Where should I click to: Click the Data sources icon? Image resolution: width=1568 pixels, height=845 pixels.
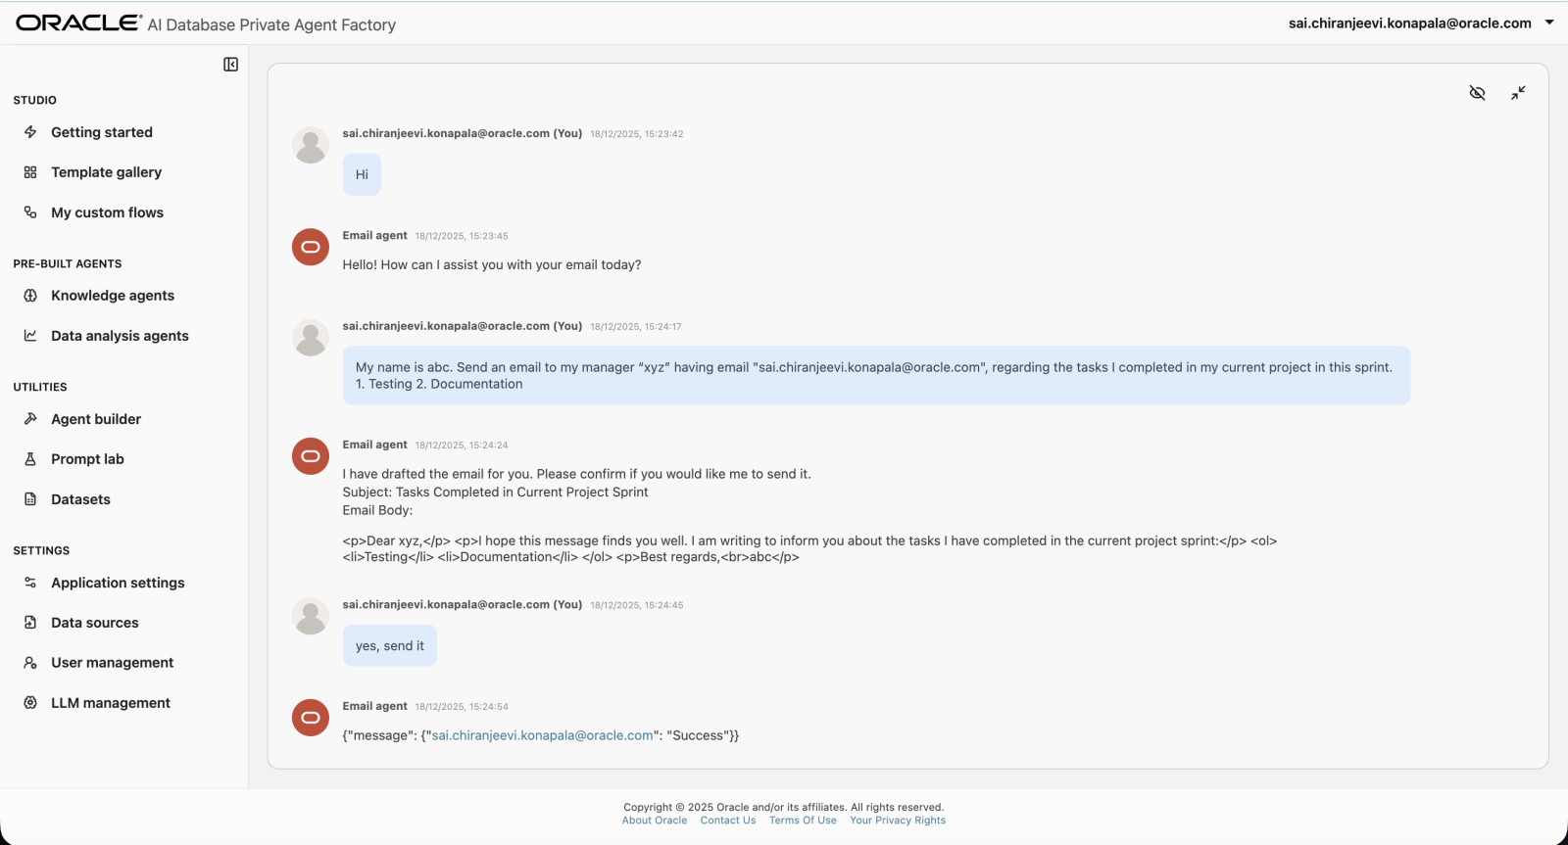30,623
